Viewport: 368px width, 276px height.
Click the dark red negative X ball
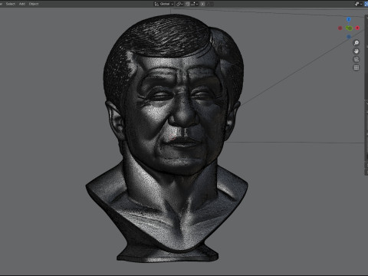tap(340, 28)
